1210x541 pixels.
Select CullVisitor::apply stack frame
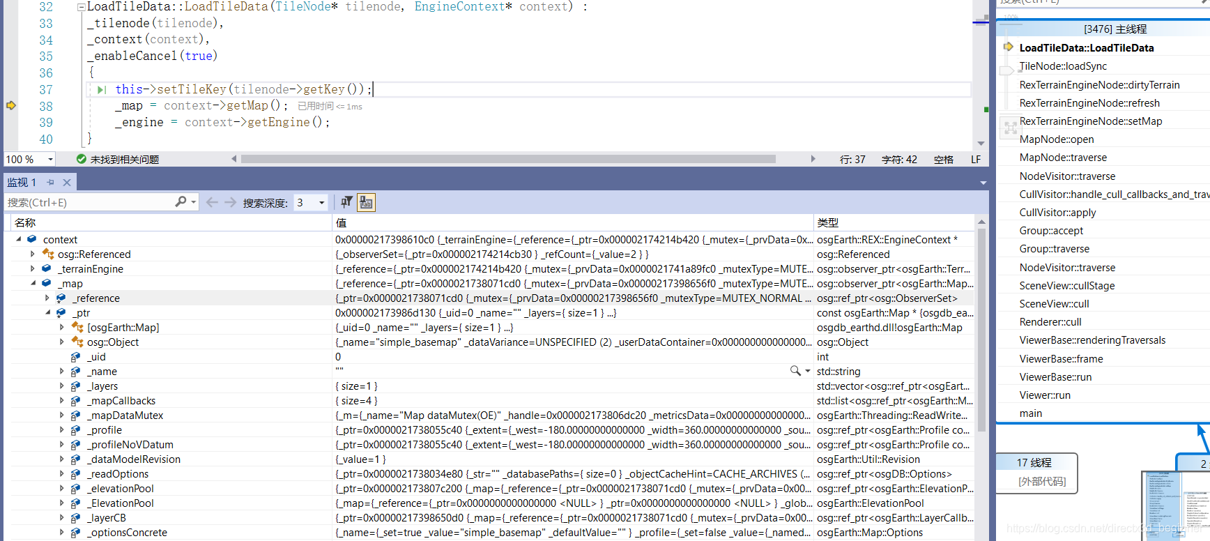pyautogui.click(x=1057, y=212)
